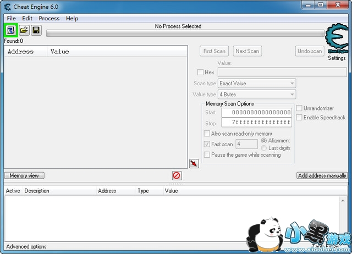The width and height of the screenshot is (352, 254).
Task: Click Address column header in cheat table
Action: click(x=116, y=191)
